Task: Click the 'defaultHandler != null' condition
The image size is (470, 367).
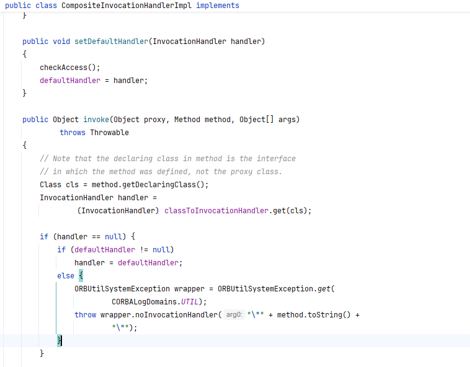Action: click(122, 250)
